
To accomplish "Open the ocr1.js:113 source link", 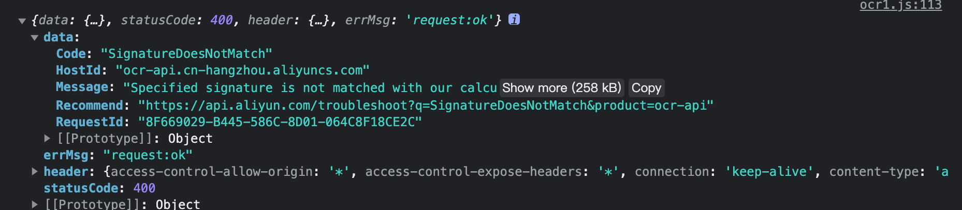I will click(x=900, y=5).
